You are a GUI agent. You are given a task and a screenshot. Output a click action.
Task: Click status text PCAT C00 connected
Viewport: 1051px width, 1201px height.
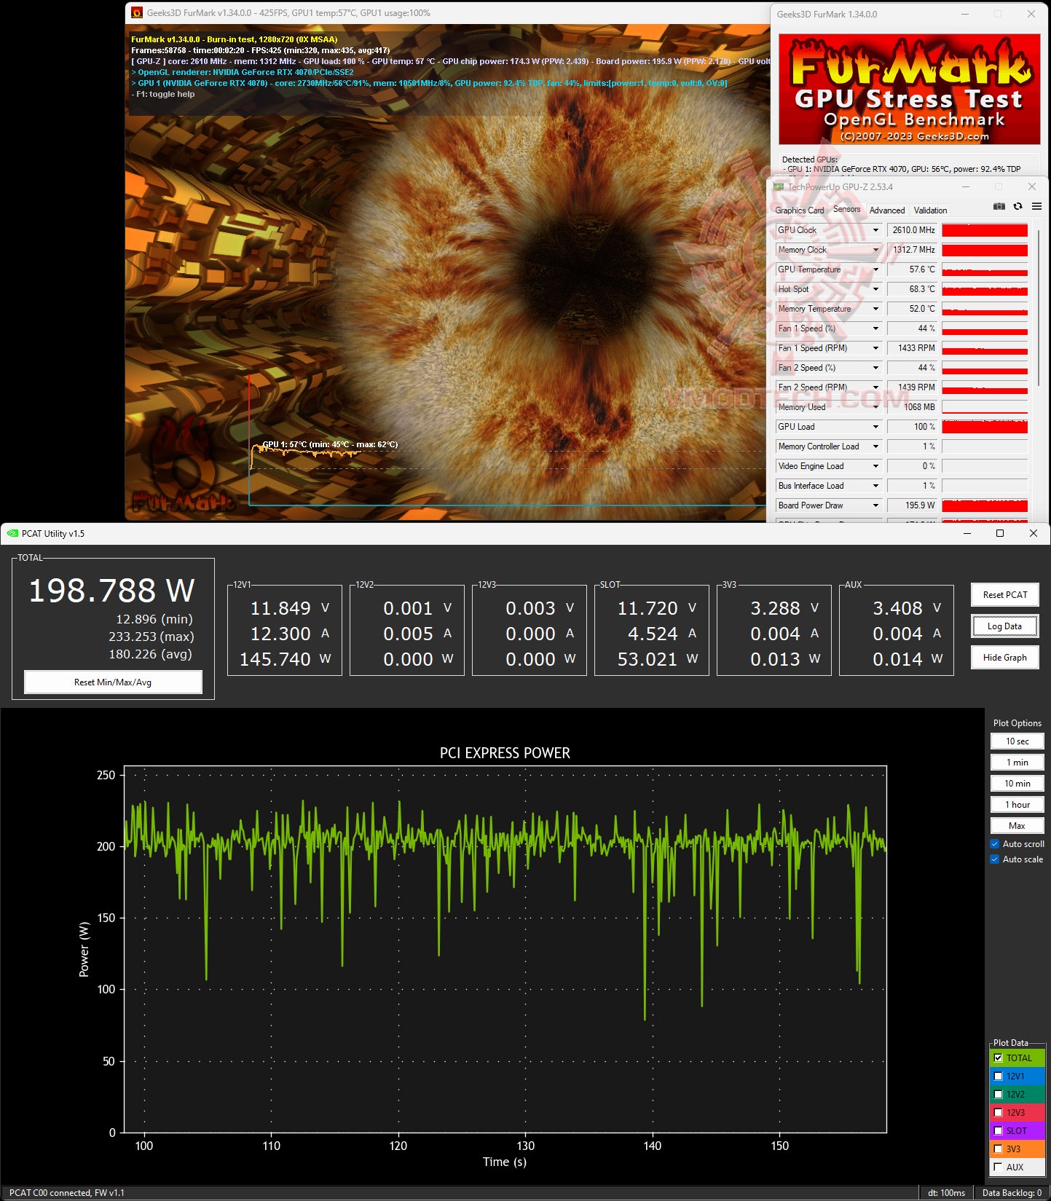pos(67,1193)
